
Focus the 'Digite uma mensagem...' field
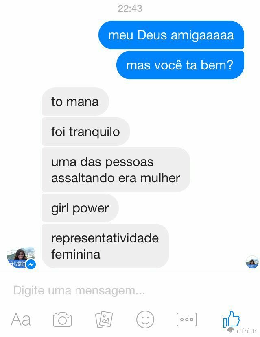(130, 290)
